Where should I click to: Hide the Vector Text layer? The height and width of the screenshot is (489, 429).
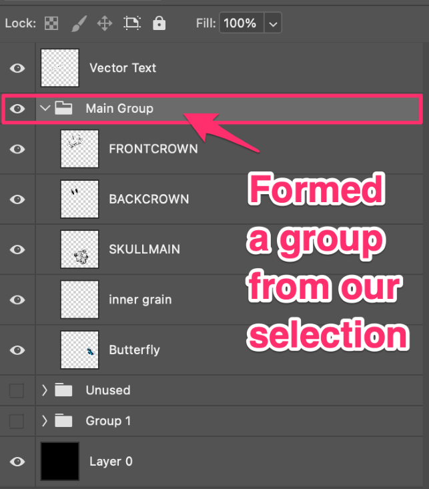(x=17, y=68)
